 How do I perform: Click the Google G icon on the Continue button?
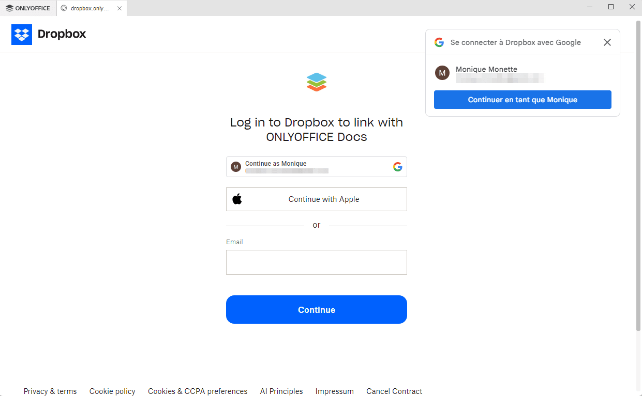397,167
